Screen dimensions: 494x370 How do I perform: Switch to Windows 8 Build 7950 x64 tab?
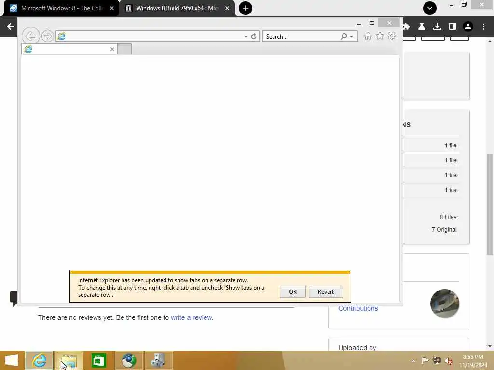(x=177, y=8)
